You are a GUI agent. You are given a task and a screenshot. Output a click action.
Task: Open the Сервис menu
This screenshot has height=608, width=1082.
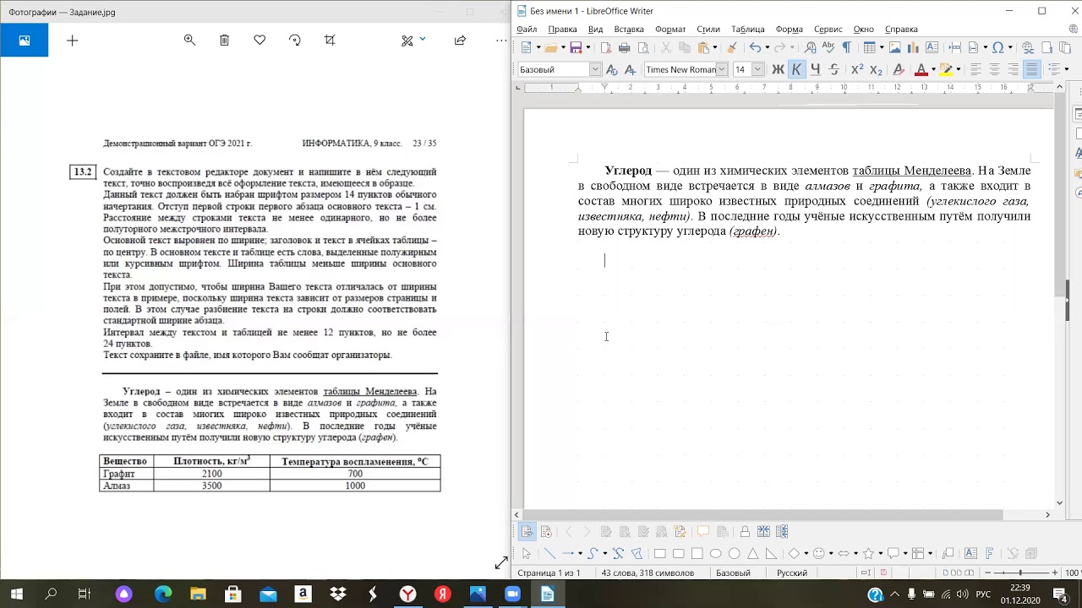click(x=828, y=29)
